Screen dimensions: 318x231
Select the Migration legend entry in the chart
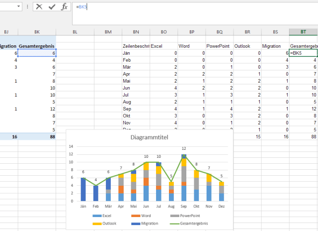click(x=145, y=224)
